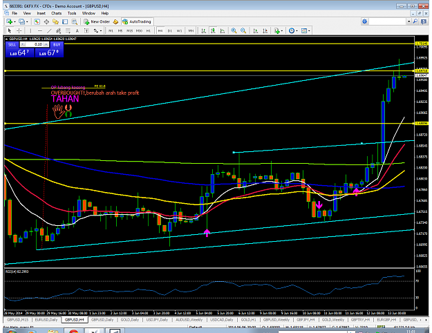The height and width of the screenshot is (333, 432).
Task: Expand the arrows objects dropdown
Action: coord(101,31)
